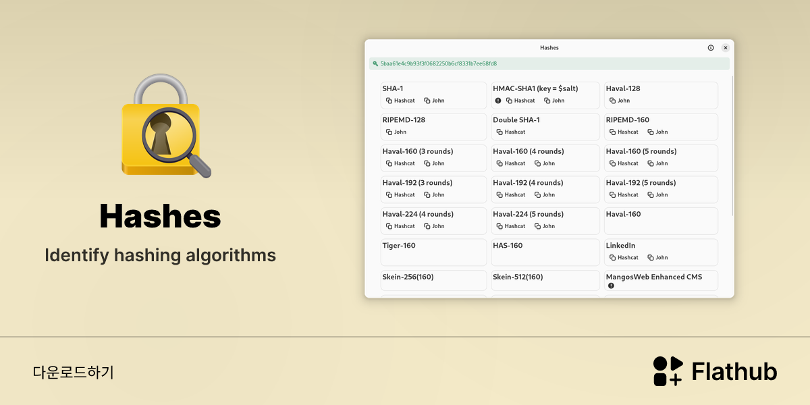Copy John format for Haval-224 (4 rounds)
Image resolution: width=810 pixels, height=405 pixels.
pos(434,226)
